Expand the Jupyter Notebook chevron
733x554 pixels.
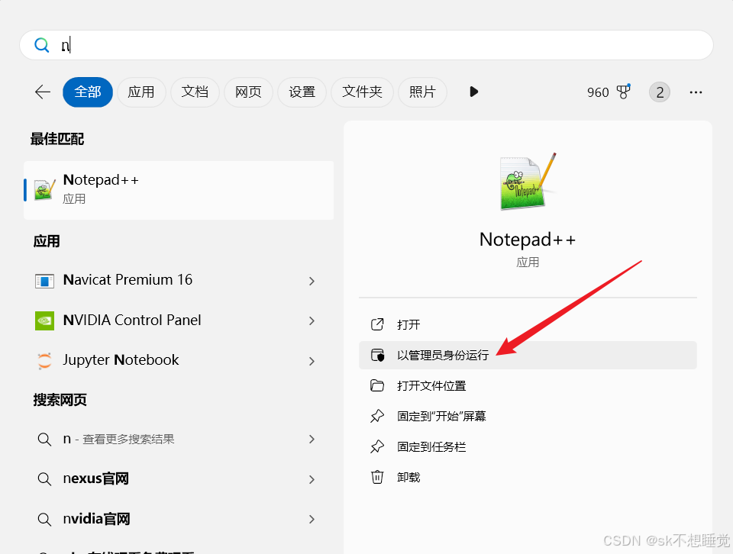312,361
